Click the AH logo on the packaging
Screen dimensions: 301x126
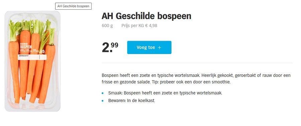(43, 51)
